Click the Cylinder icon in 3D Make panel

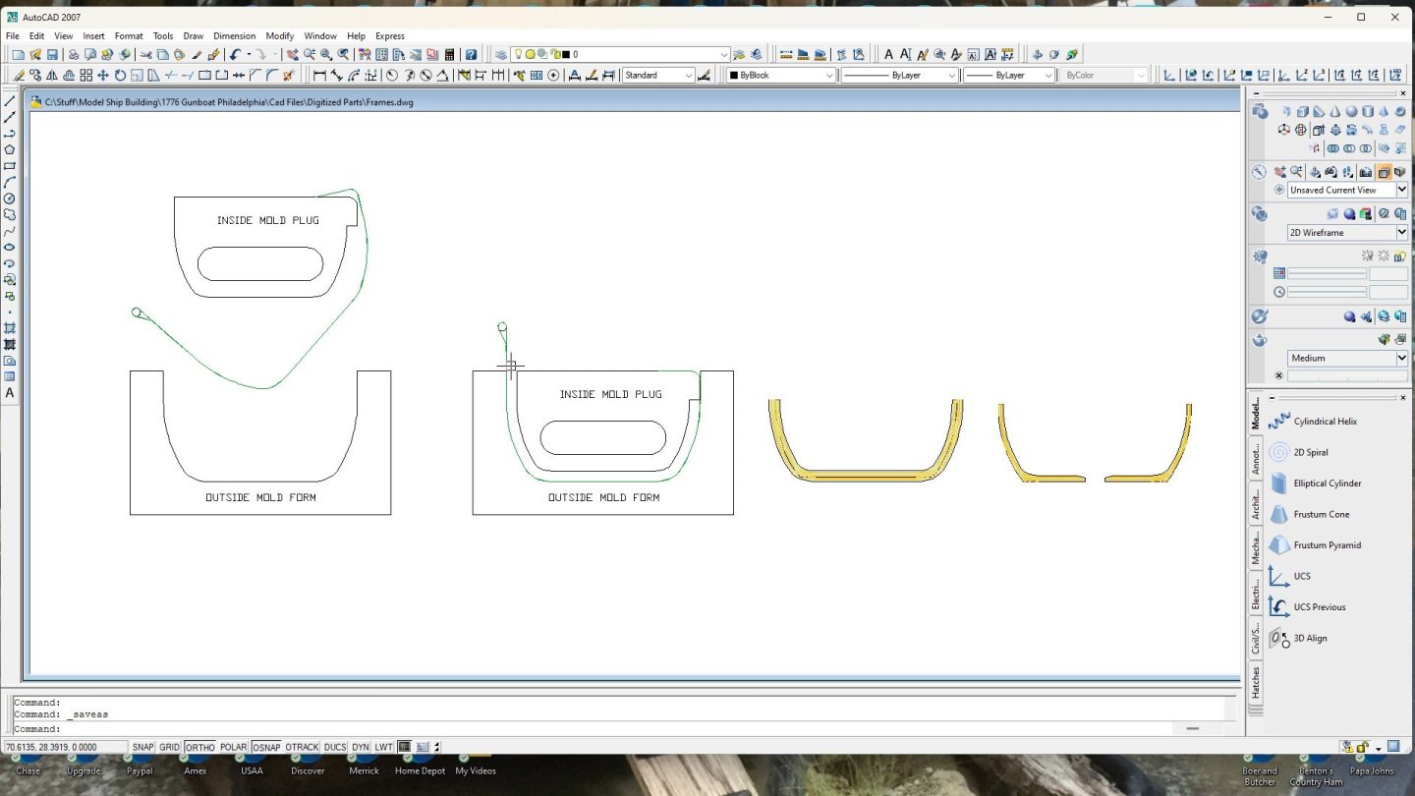1368,112
